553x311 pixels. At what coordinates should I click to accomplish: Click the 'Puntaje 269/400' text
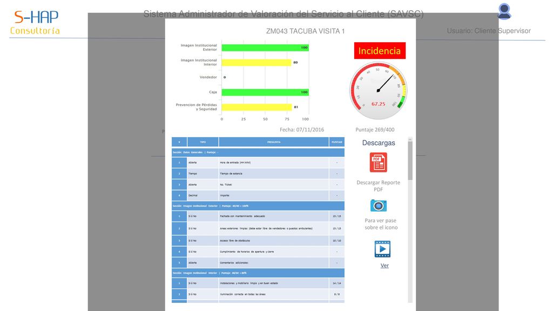375,130
